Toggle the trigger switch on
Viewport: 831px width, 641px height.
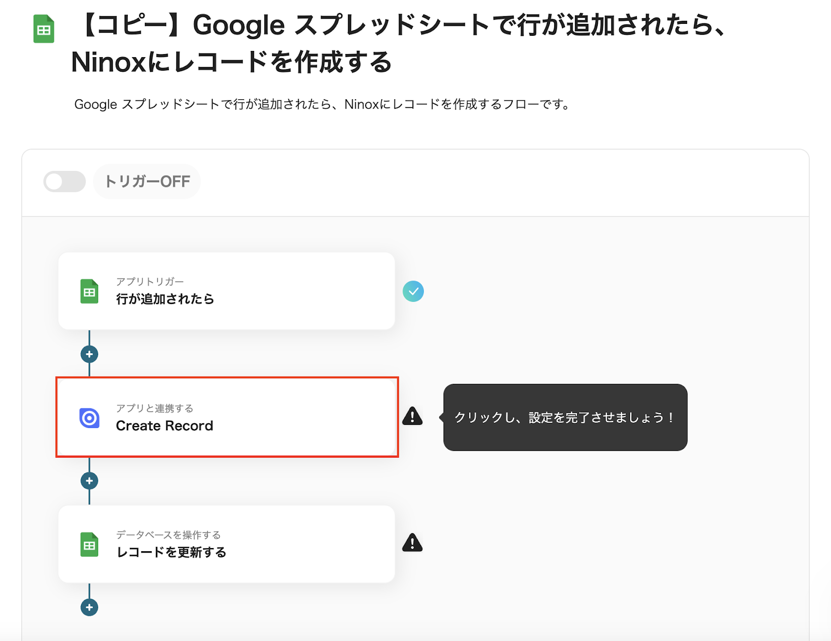click(x=64, y=182)
